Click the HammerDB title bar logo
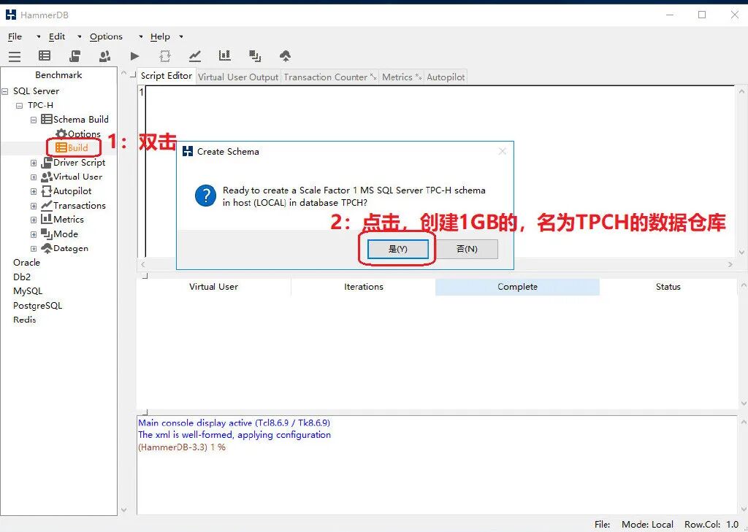748x532 pixels. pos(11,15)
